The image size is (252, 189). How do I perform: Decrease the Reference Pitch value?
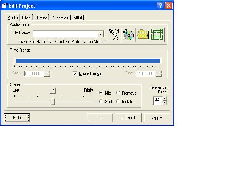click(165, 103)
